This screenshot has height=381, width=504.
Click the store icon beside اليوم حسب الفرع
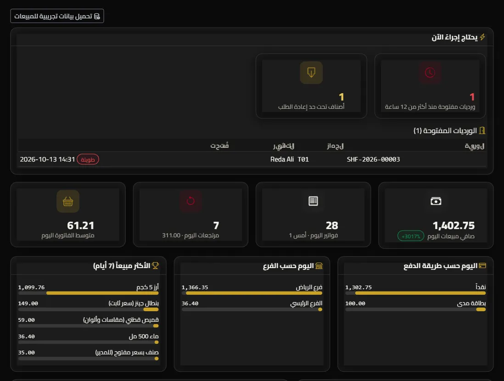(319, 266)
